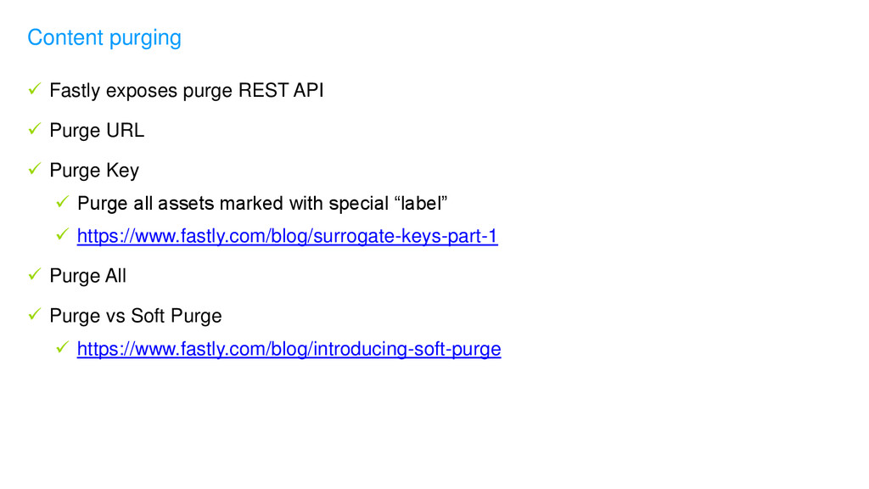Click checkmark beside Purge all assets line
The width and height of the screenshot is (869, 489).
pos(62,202)
